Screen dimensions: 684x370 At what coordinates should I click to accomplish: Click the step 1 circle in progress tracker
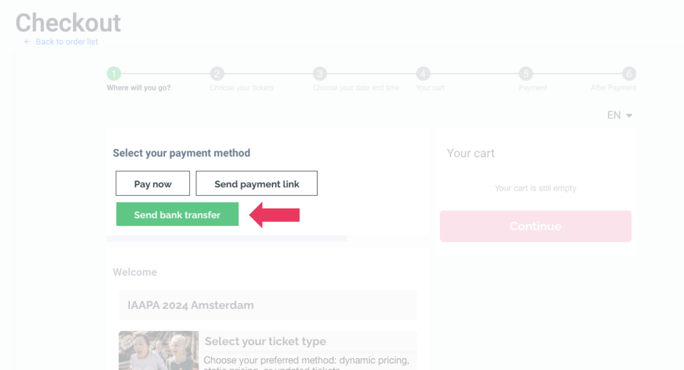(113, 74)
